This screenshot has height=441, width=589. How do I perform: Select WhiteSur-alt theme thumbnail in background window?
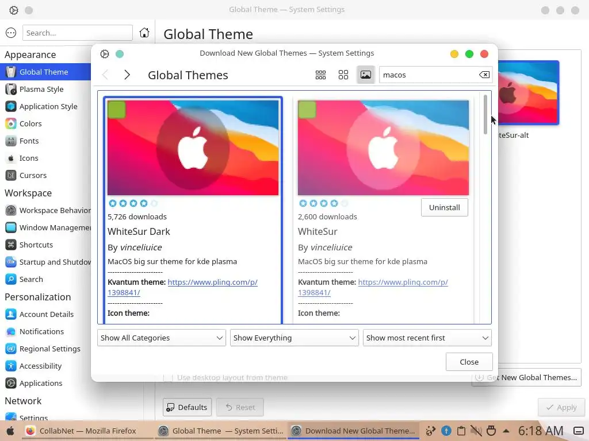pyautogui.click(x=529, y=93)
